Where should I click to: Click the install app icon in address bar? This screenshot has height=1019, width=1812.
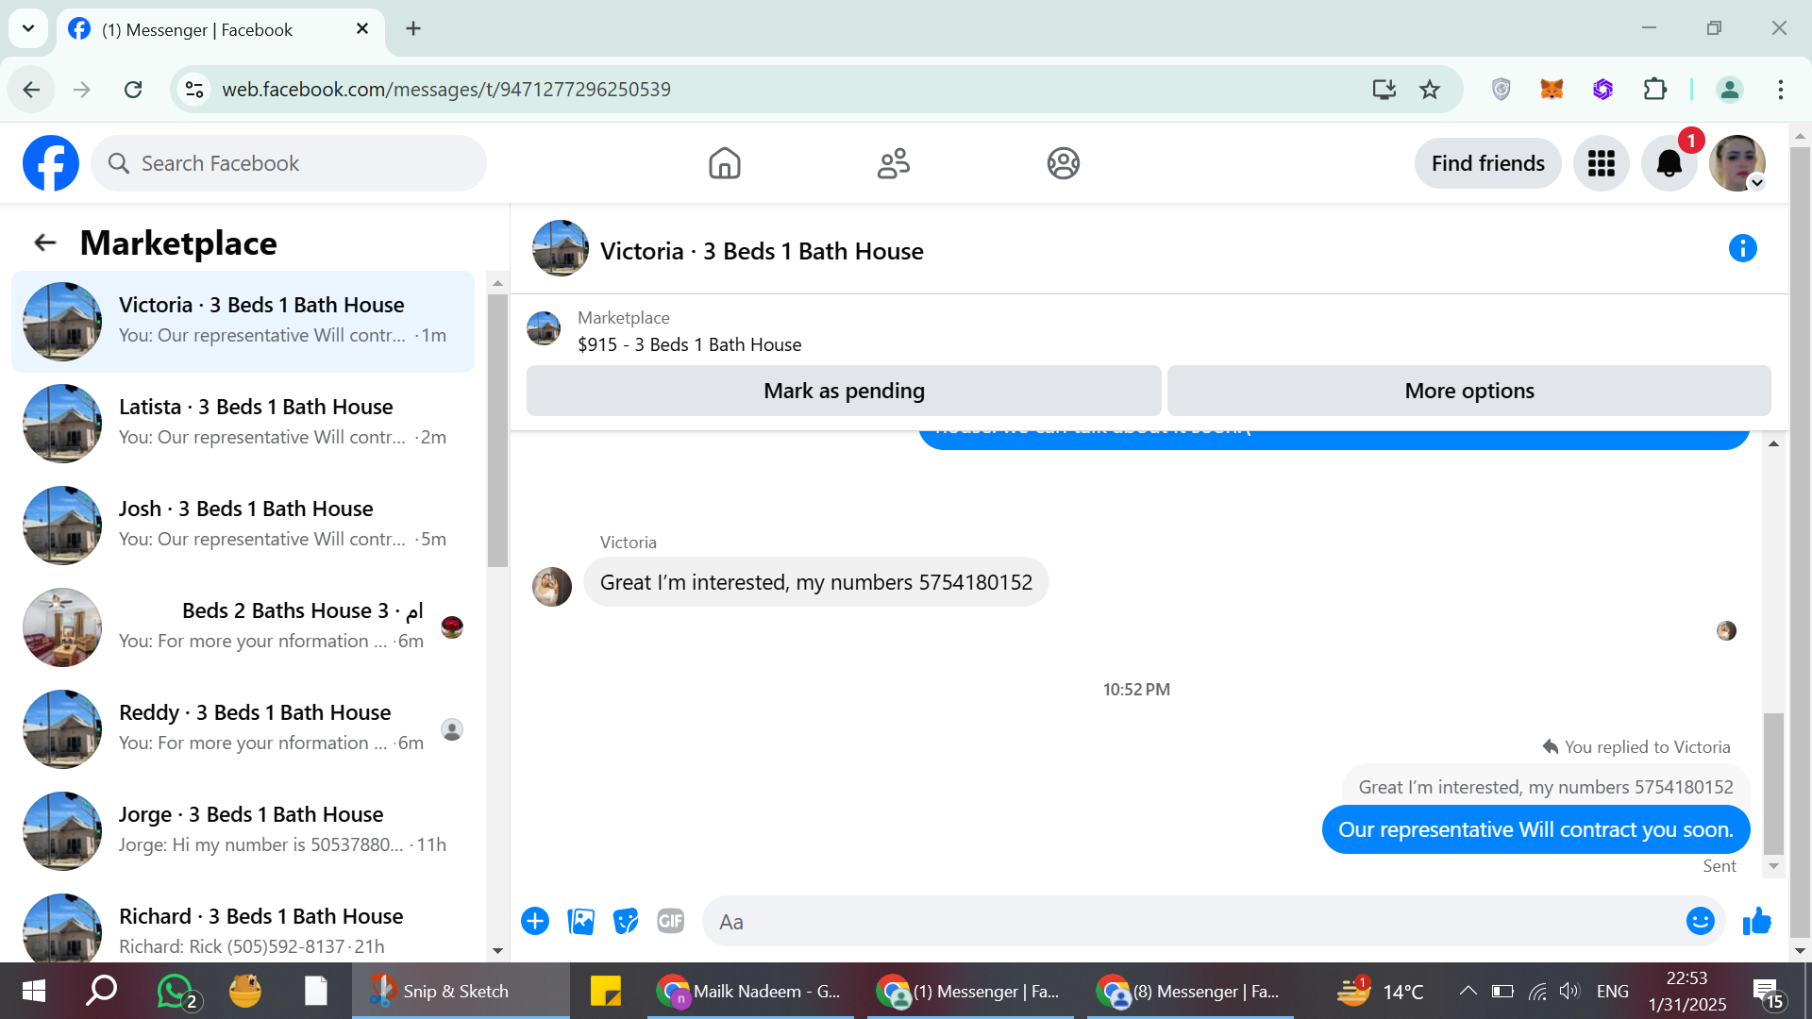[x=1384, y=90]
